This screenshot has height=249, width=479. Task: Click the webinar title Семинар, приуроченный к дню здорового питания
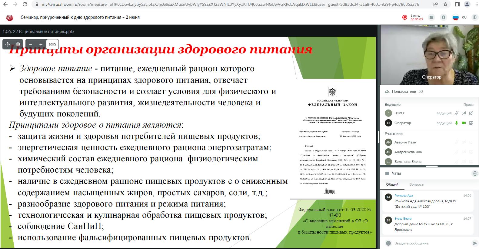80,17
